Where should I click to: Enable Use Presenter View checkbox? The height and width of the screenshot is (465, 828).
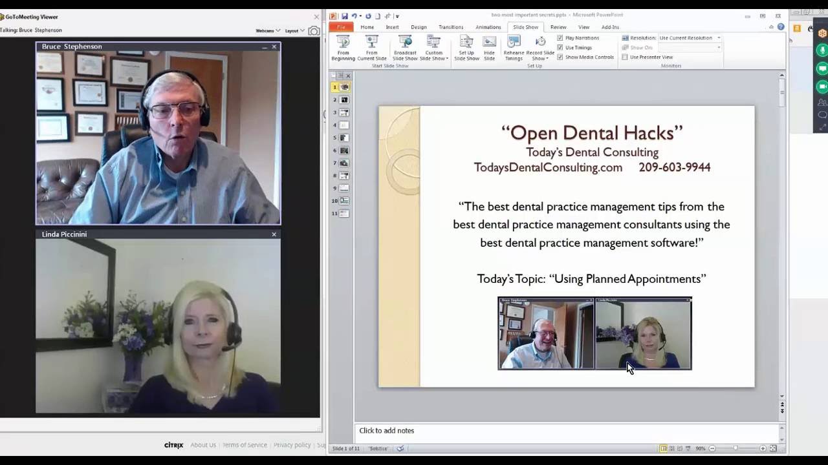pos(625,57)
